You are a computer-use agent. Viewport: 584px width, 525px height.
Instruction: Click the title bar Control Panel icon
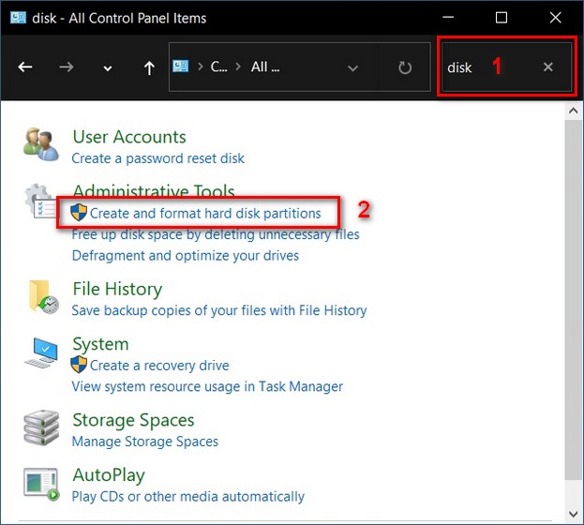point(18,18)
